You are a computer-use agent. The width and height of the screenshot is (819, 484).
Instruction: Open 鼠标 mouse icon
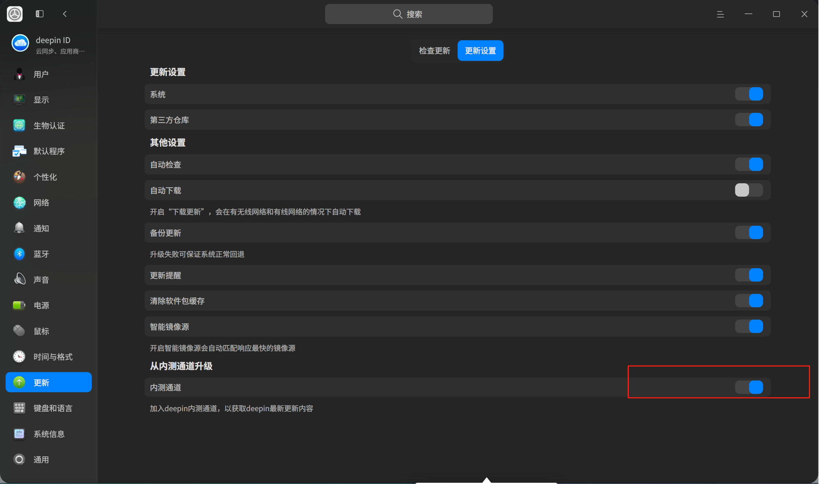click(x=19, y=331)
